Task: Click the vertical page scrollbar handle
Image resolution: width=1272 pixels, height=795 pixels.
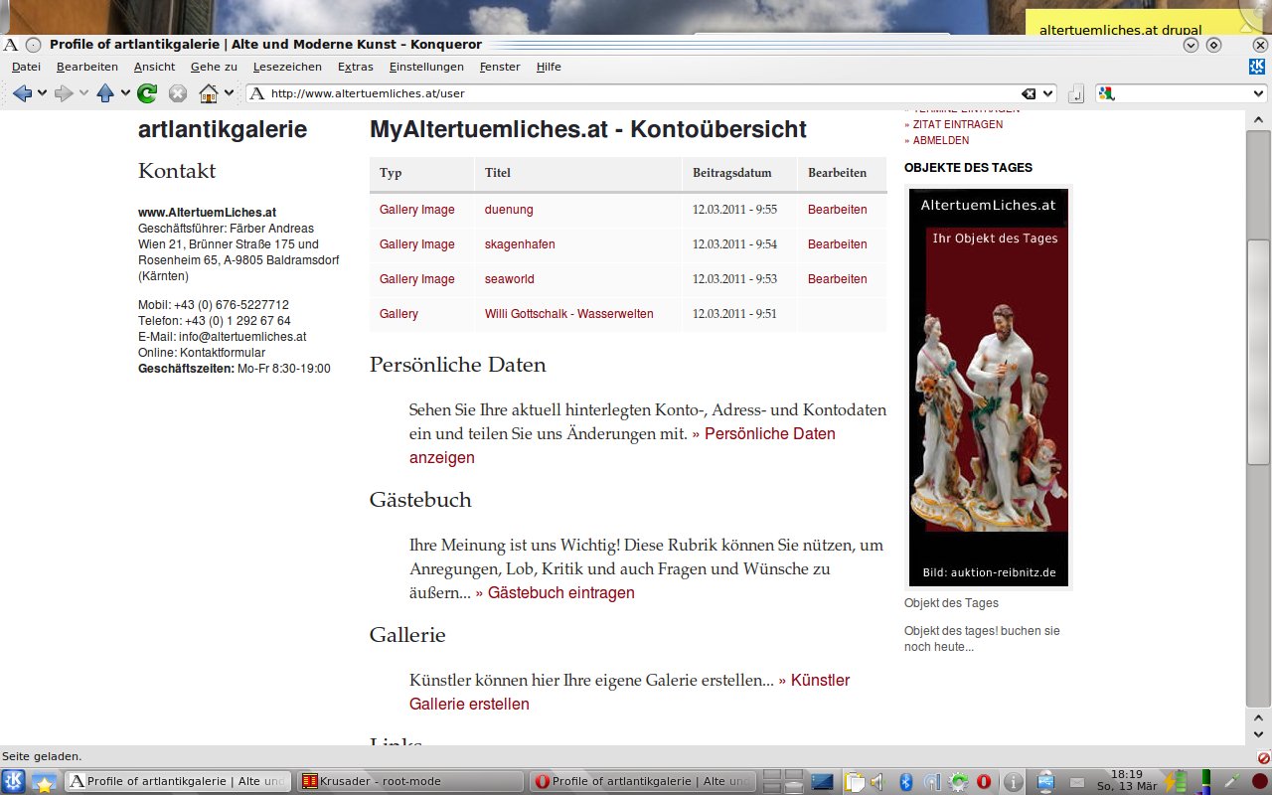Action: (x=1257, y=353)
